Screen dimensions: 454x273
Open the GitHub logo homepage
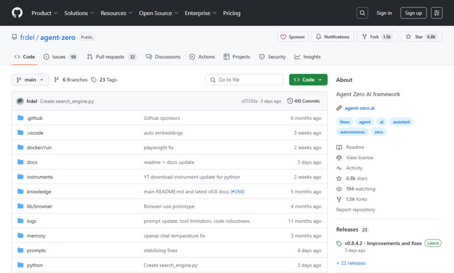tap(17, 13)
